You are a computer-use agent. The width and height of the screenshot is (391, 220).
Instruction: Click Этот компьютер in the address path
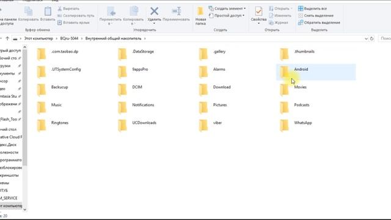point(38,38)
